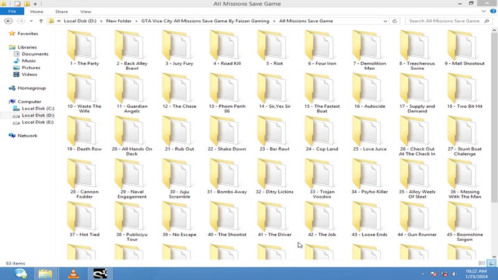
Task: Go back to previous folder
Action: click(x=9, y=21)
